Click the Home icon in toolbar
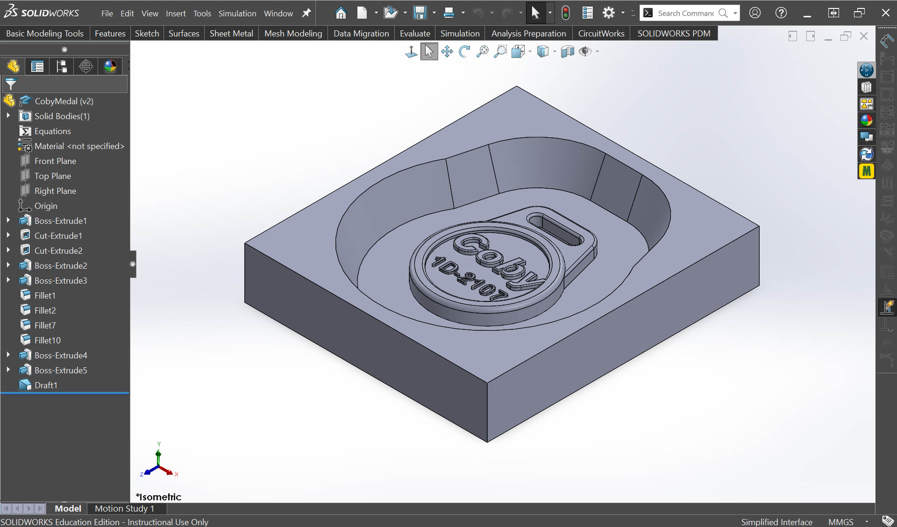Screen dimensions: 897x527 coord(341,13)
